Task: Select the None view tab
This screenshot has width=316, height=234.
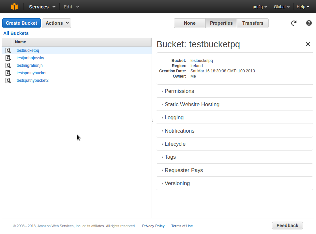Action: tap(190, 23)
